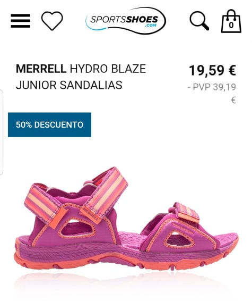Screen dimensions: 252x301
Task: Open the shopping bag cart
Action: pos(231,21)
